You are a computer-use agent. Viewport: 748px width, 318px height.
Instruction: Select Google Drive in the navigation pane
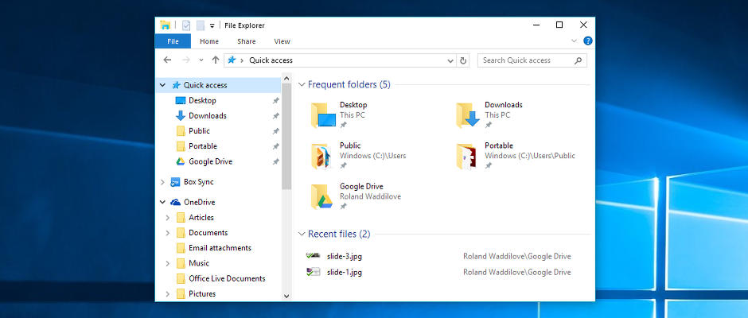pyautogui.click(x=210, y=161)
